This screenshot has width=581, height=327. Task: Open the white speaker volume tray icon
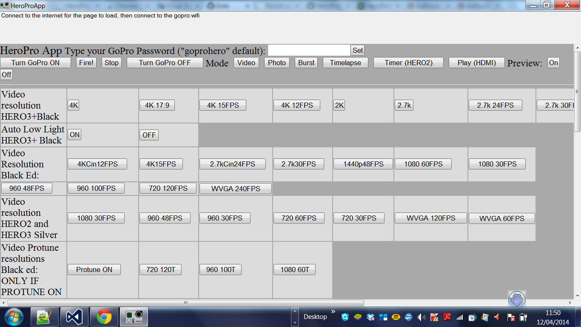click(x=422, y=317)
